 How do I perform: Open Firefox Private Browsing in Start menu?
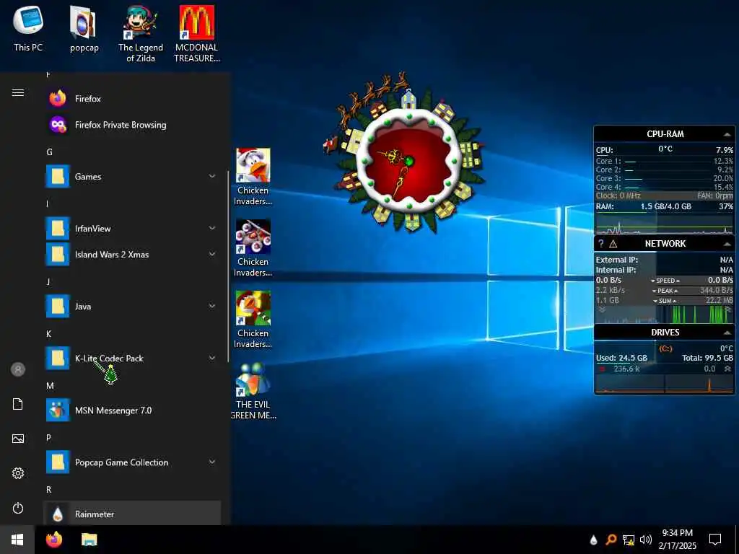(x=133, y=125)
